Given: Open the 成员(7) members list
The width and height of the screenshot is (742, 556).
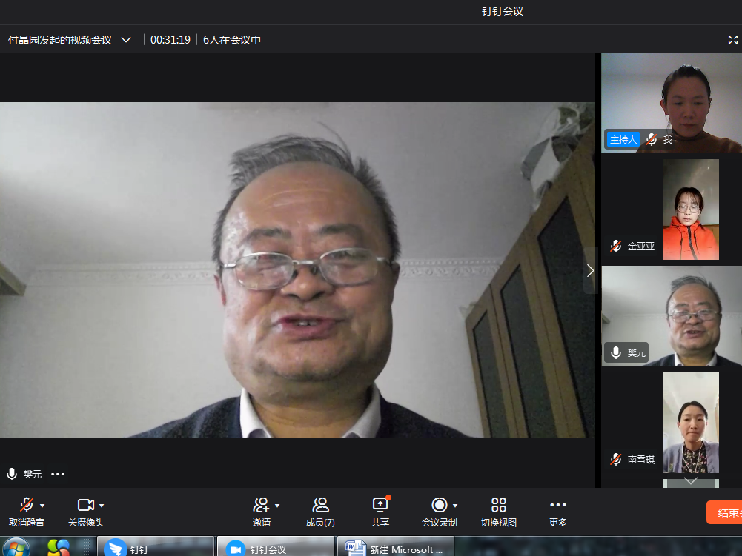Looking at the screenshot, I should click(320, 505).
